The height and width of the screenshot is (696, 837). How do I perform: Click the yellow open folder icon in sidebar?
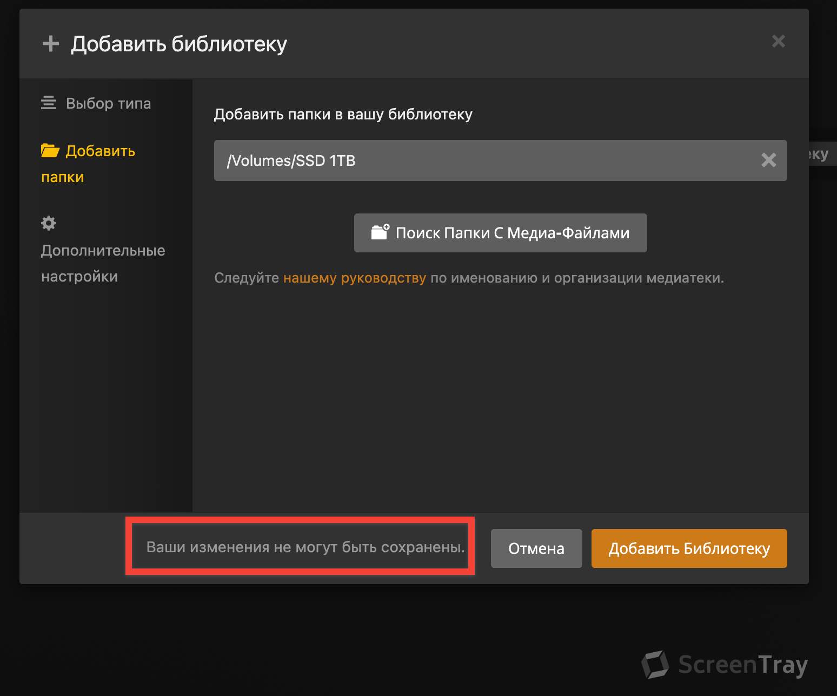point(50,151)
